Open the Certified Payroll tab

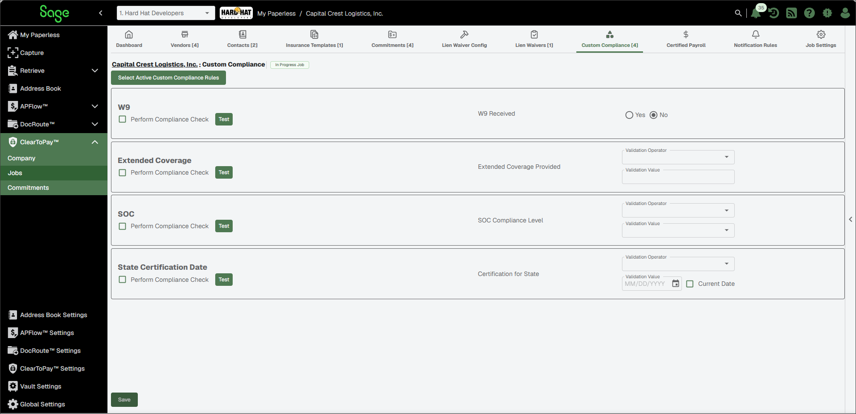click(x=686, y=39)
